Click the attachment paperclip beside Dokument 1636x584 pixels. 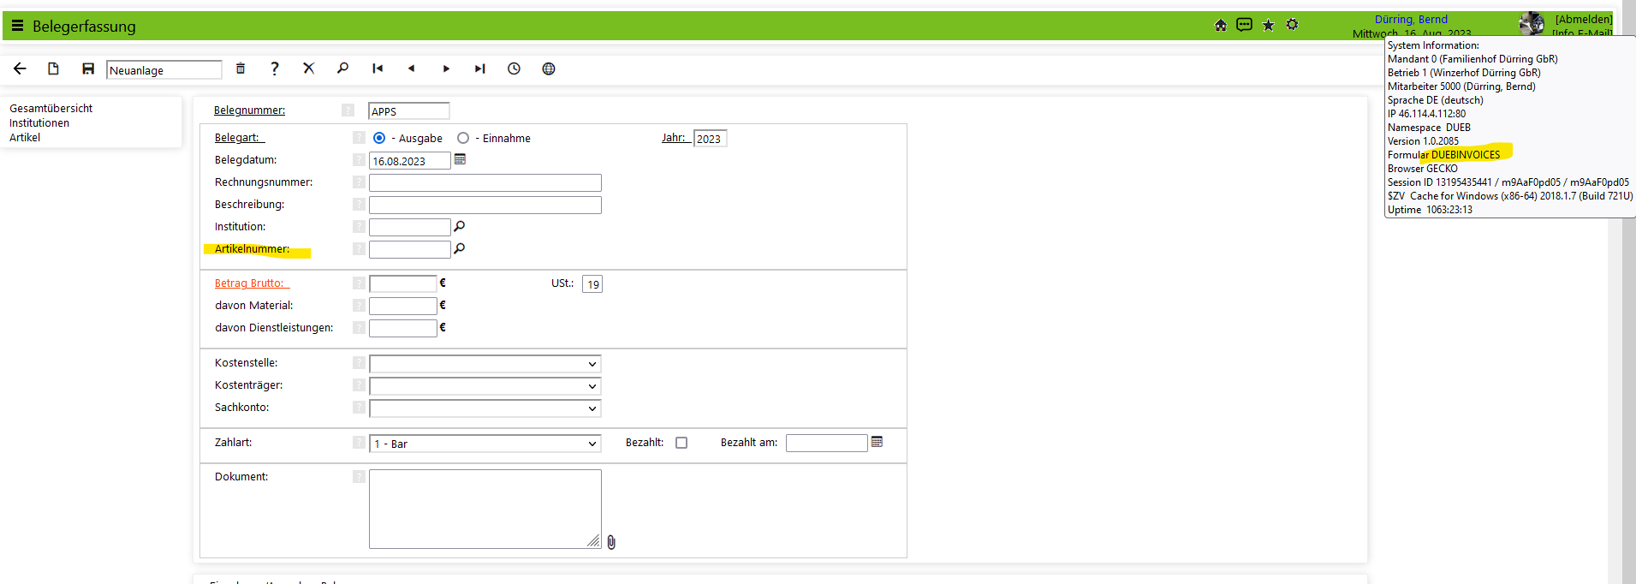point(611,542)
